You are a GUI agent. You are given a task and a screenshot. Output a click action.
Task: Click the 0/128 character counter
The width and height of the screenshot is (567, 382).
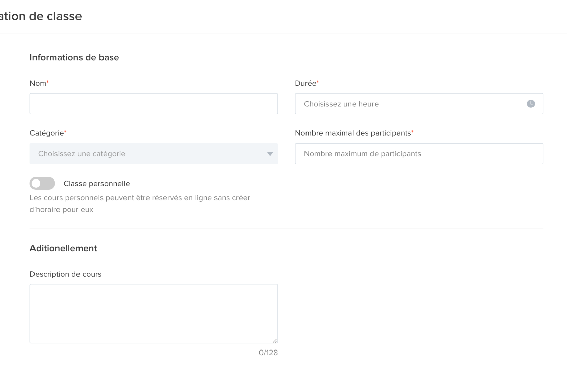268,353
